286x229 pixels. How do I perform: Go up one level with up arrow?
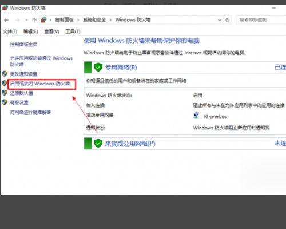click(34, 20)
